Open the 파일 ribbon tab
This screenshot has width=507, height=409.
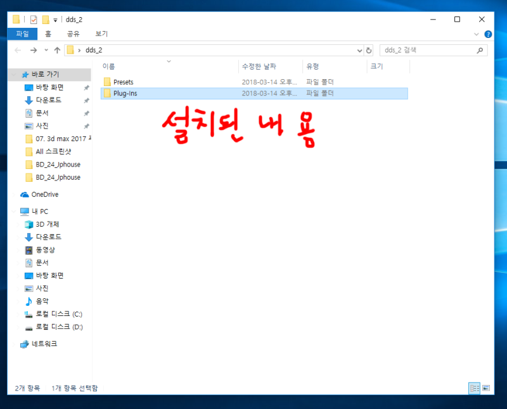tap(22, 34)
